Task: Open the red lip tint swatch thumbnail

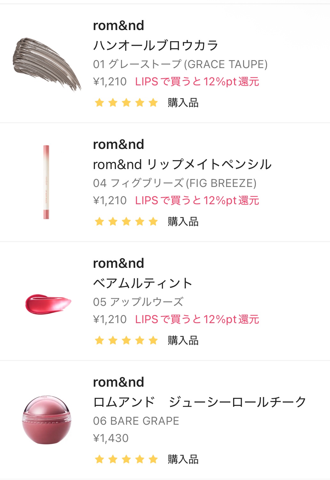Action: 48,302
